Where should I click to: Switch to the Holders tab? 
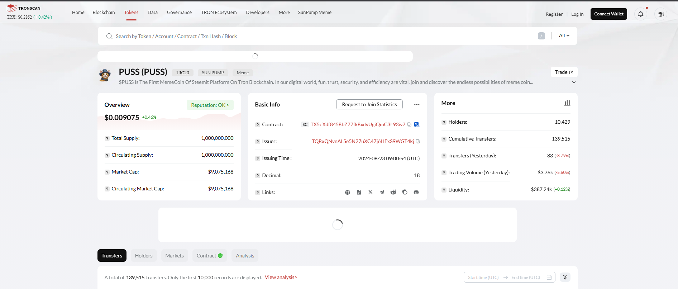pos(144,256)
